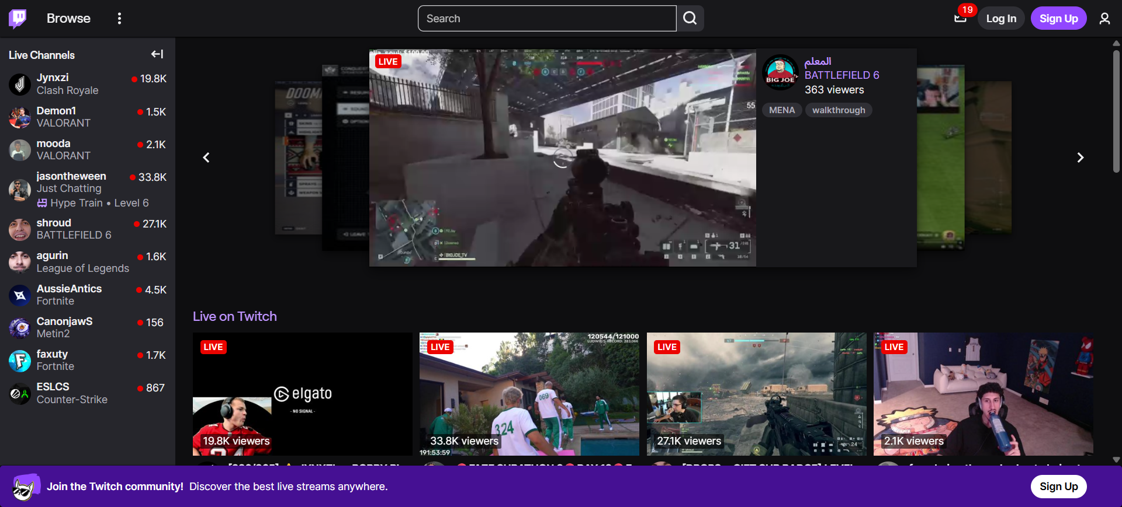The height and width of the screenshot is (507, 1122).
Task: Open the user account icon menu
Action: [x=1104, y=19]
